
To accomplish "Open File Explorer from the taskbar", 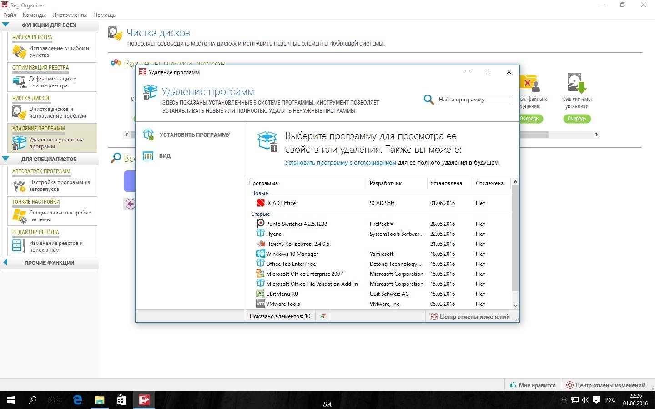I will coord(99,400).
